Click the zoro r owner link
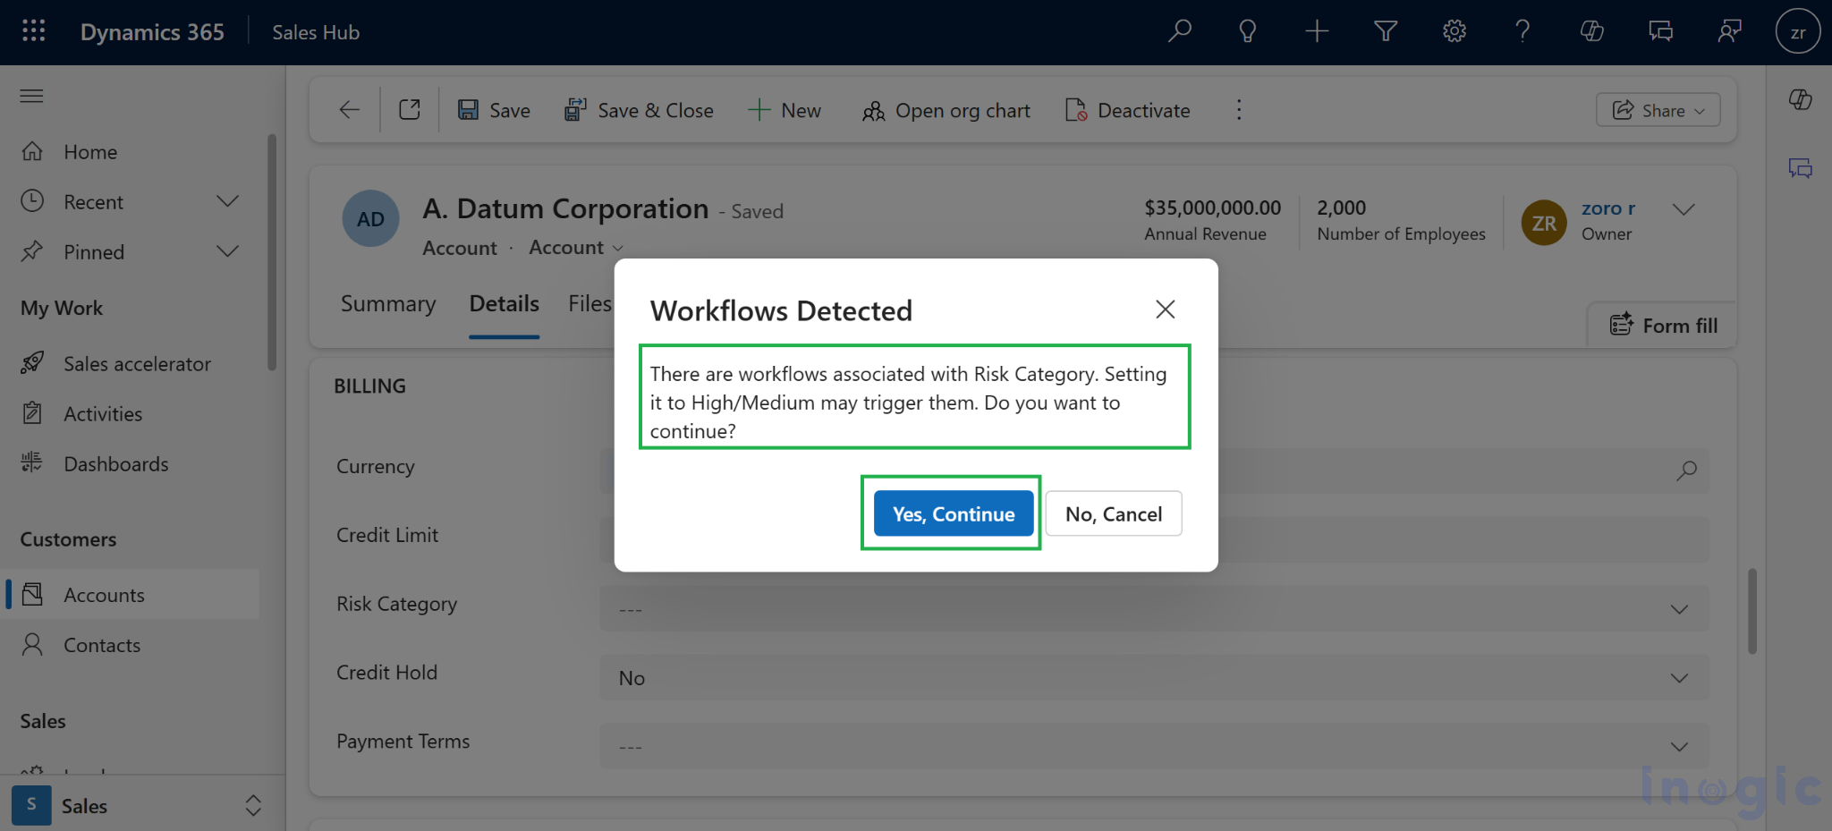 tap(1608, 208)
